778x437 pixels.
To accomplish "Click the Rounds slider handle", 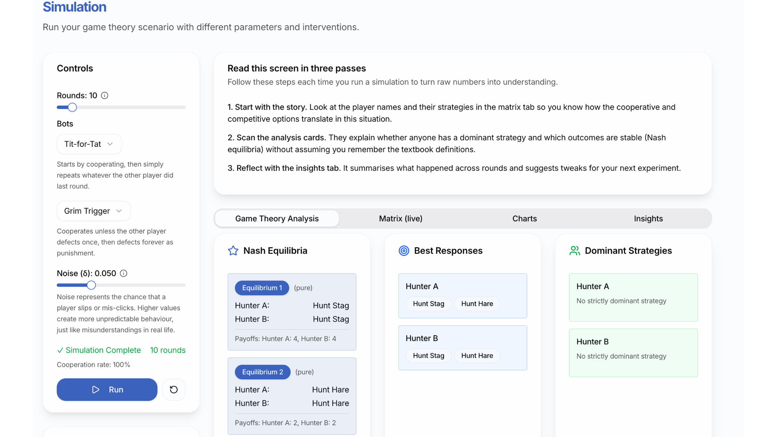I will click(72, 108).
